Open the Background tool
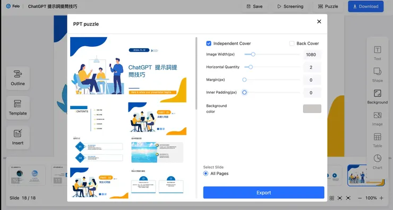The height and width of the screenshot is (210, 393). click(x=378, y=97)
